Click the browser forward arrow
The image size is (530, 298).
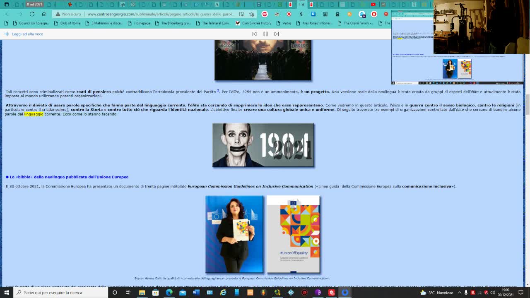(x=19, y=14)
